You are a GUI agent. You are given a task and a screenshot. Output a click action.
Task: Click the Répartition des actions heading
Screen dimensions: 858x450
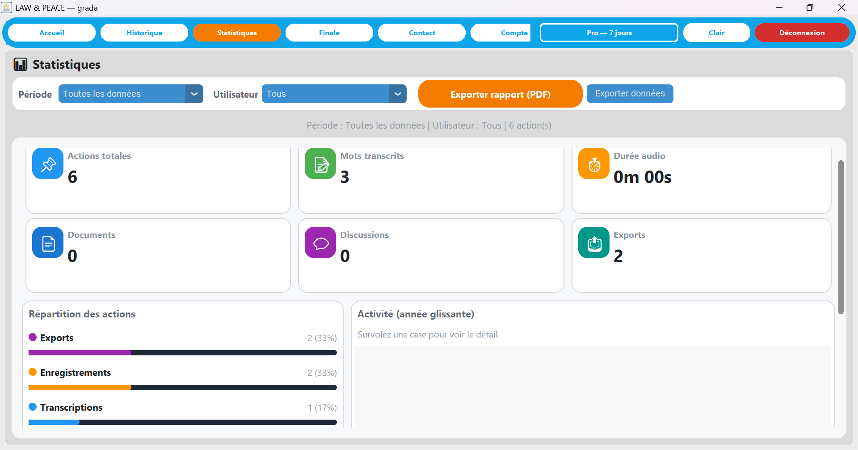coord(82,314)
